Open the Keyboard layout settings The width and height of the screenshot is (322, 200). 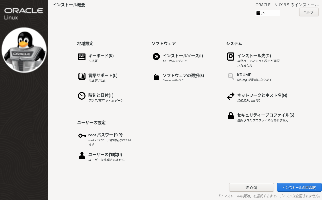[101, 56]
